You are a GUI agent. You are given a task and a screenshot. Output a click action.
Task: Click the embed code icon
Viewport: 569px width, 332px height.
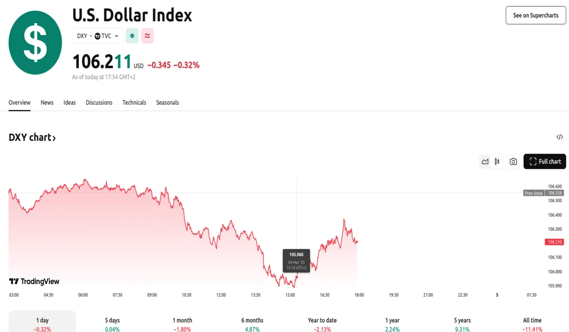560,137
